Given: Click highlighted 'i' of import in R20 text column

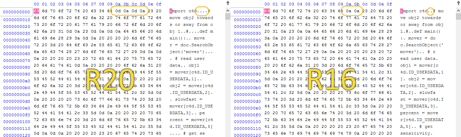Looking at the screenshot, I should pyautogui.click(x=171, y=11).
